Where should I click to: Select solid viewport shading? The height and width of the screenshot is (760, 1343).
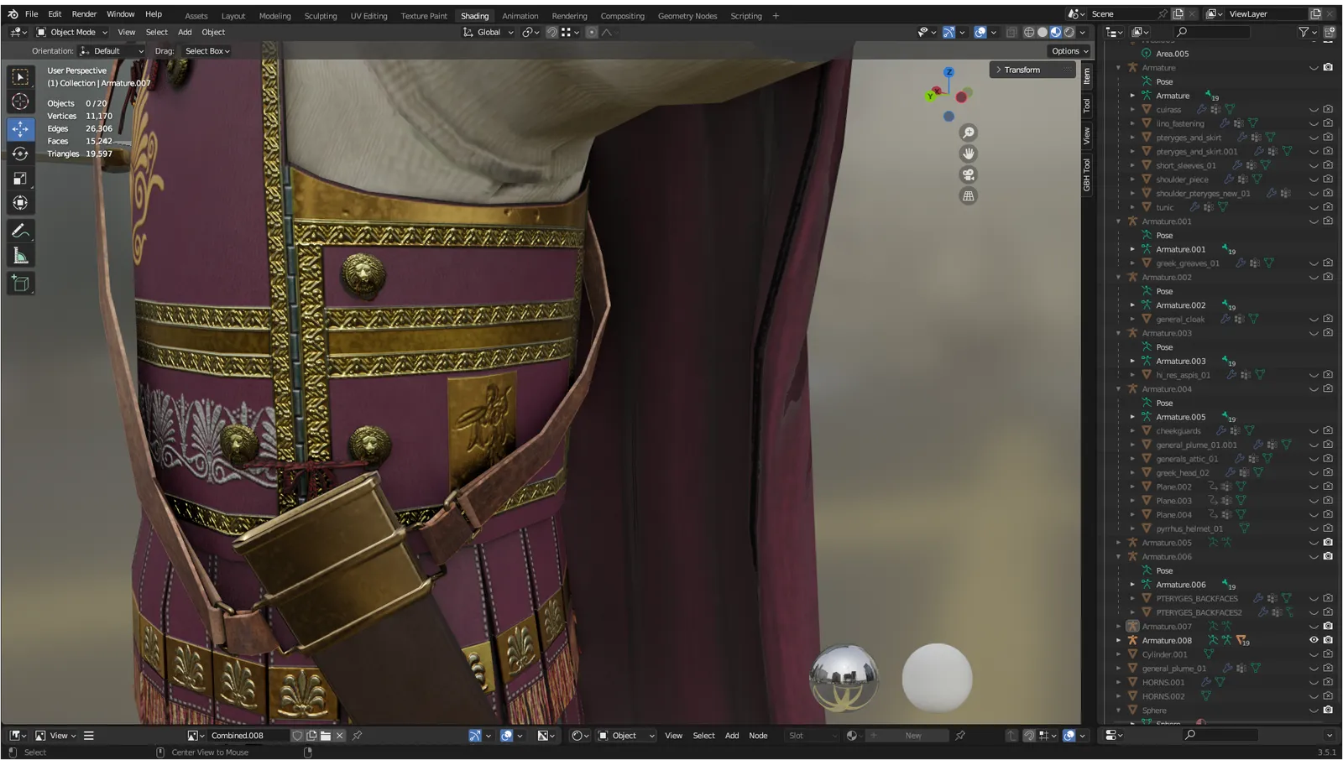click(x=1043, y=32)
